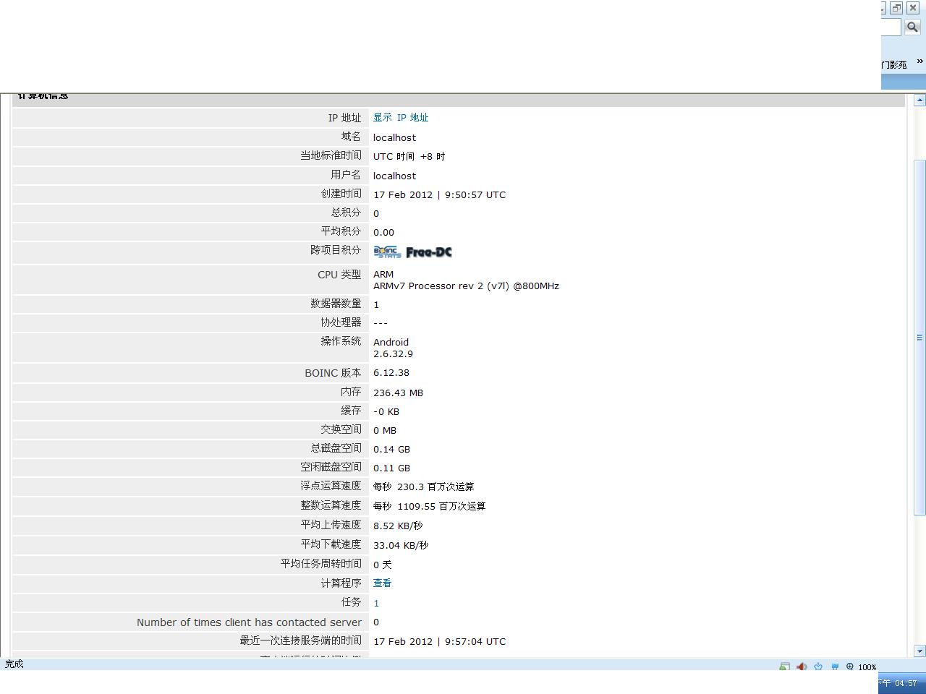
Task: Click the crown icon in the status bar
Action: [818, 667]
